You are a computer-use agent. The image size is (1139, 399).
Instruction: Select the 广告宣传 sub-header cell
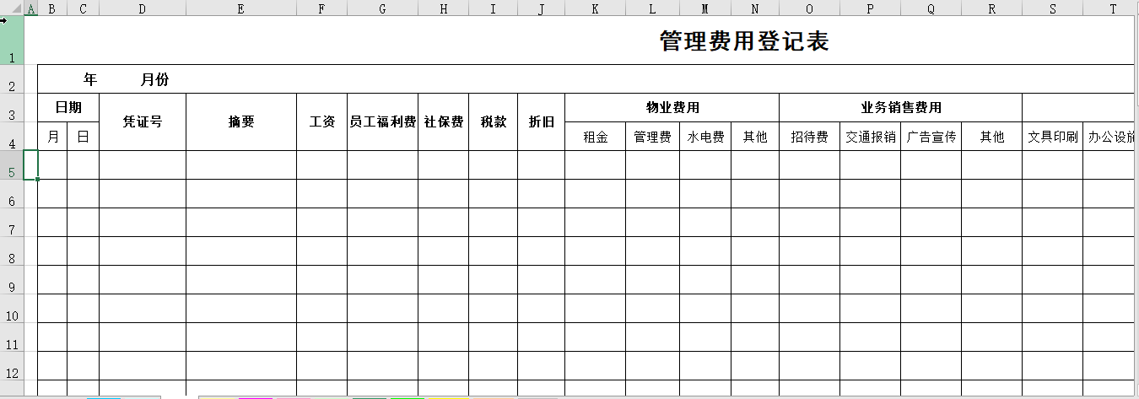coord(931,137)
